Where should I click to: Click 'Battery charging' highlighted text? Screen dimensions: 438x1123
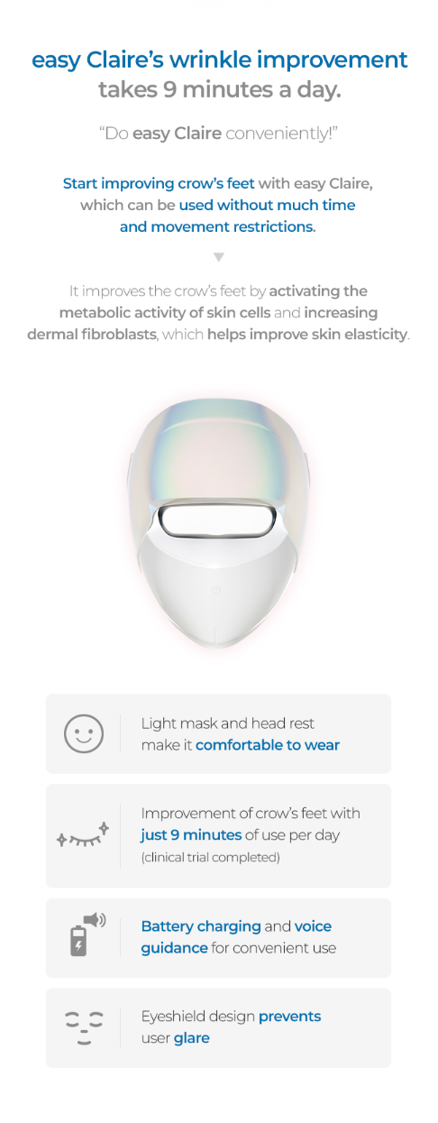coord(201,926)
